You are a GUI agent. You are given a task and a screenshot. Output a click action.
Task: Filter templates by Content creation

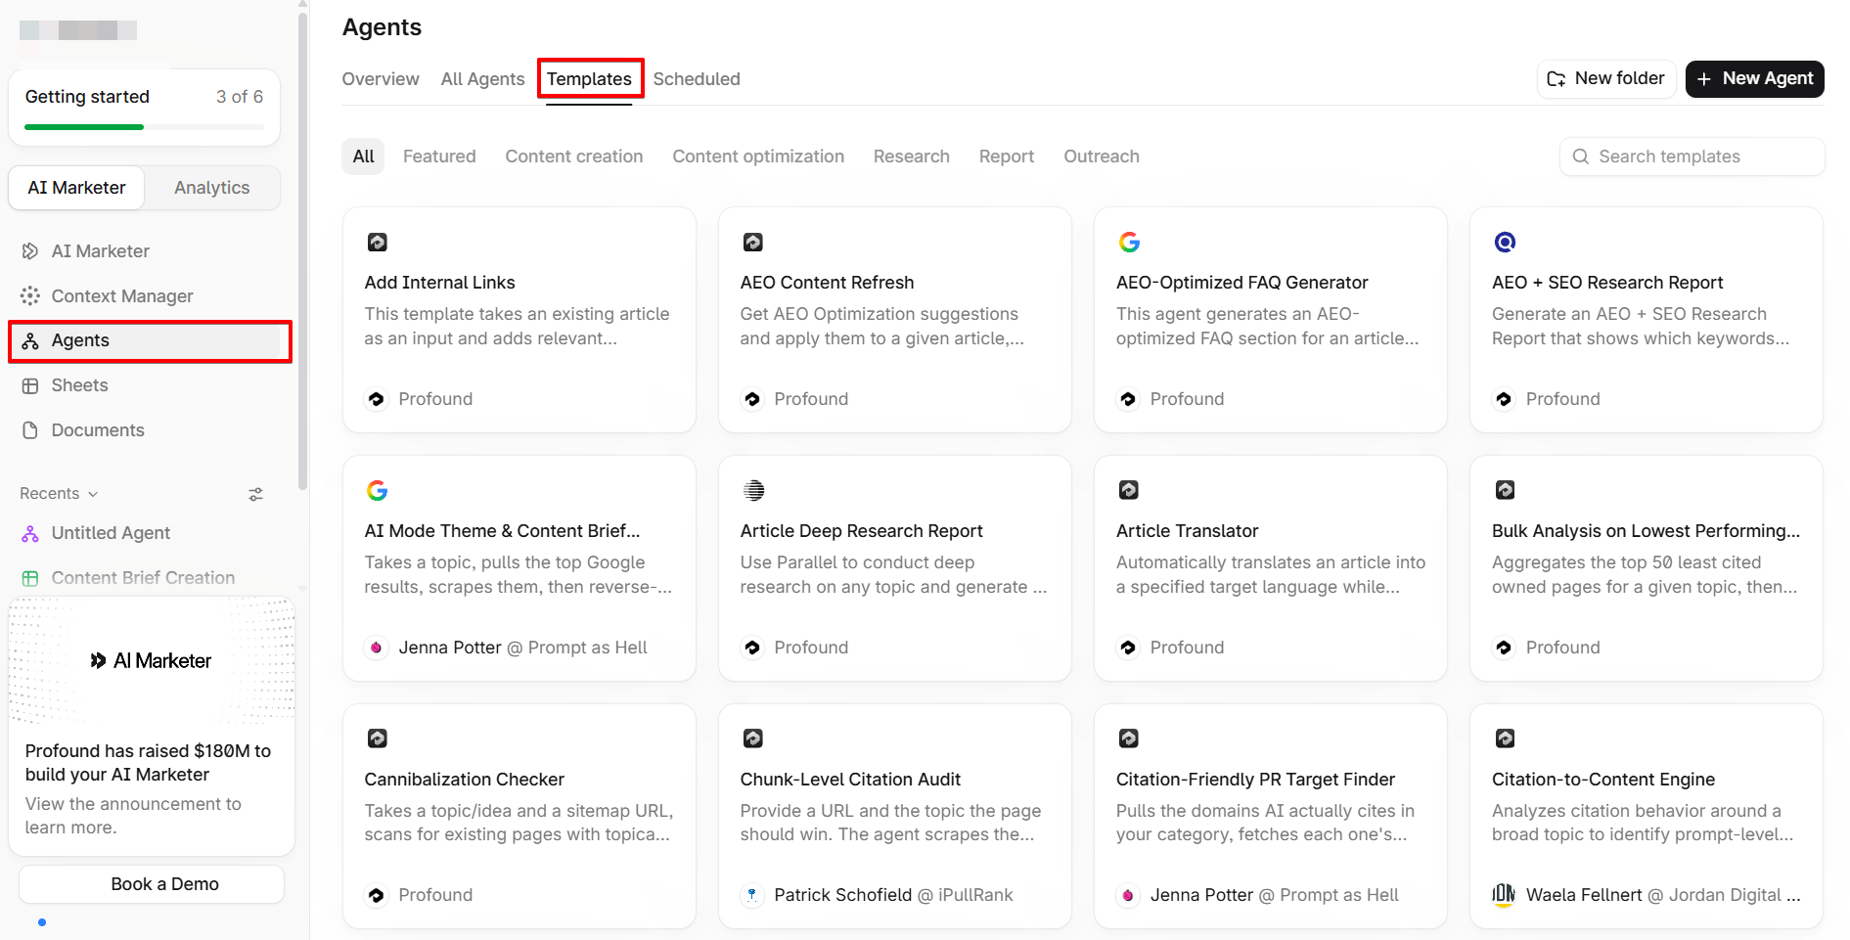574,157
